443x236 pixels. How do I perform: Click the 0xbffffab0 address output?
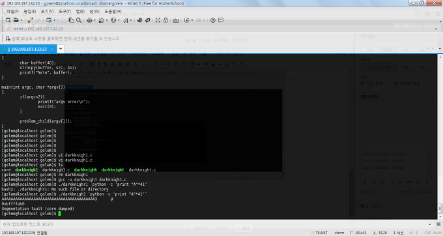(13, 204)
